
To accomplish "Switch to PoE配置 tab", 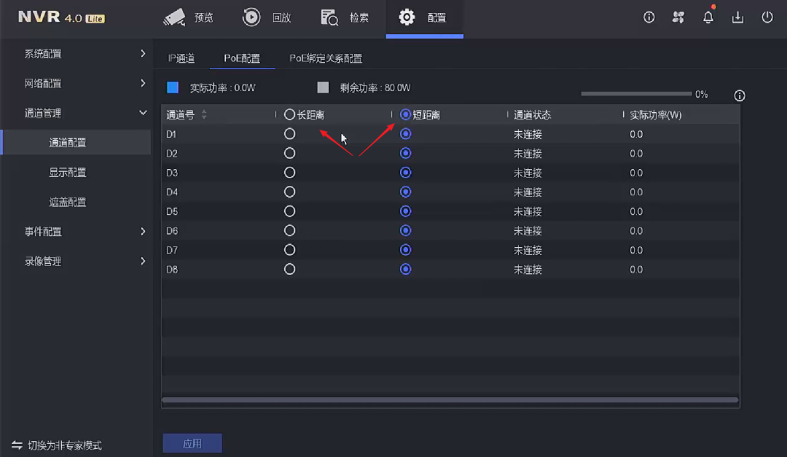I will (242, 58).
